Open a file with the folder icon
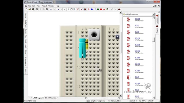Screen dimensions: 184x103 point(30,9)
